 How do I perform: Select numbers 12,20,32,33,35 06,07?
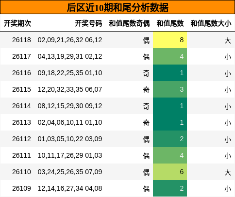(x=70, y=89)
